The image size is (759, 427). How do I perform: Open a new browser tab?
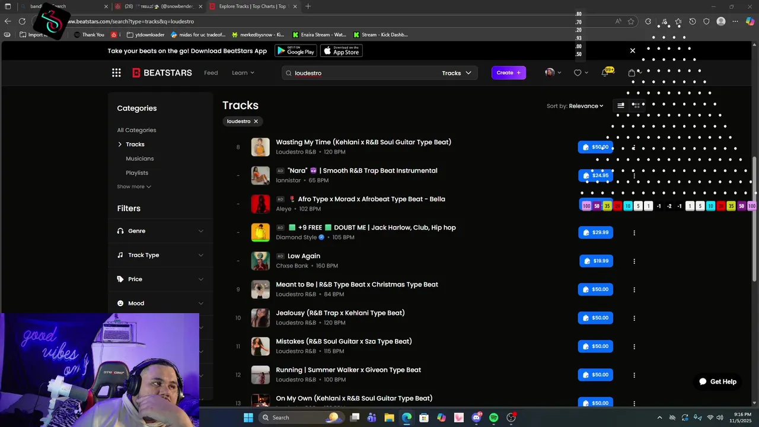tap(308, 7)
